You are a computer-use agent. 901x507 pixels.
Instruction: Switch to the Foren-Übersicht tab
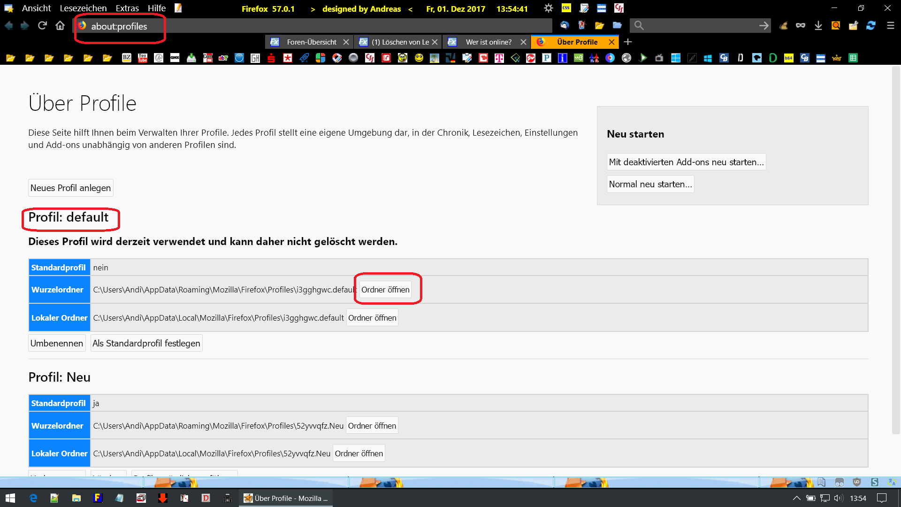coord(311,42)
